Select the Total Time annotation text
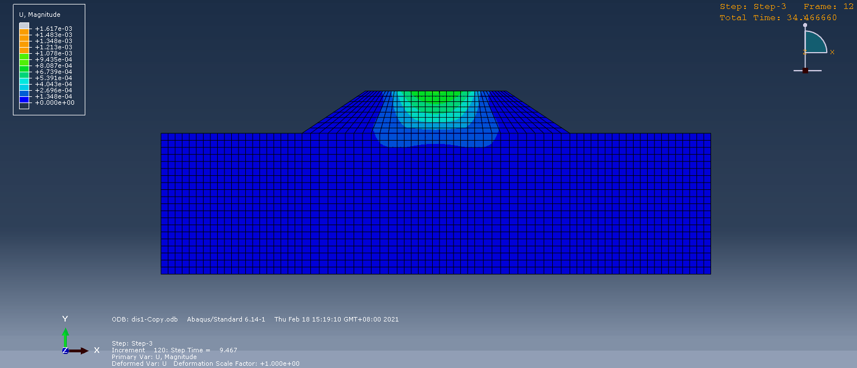Viewport: 857px width, 368px height. tap(778, 18)
